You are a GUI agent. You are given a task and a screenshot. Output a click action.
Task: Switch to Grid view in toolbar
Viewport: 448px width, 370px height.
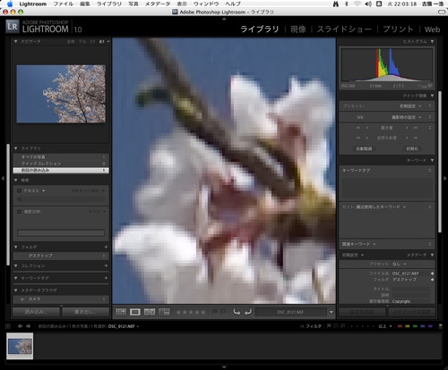[121, 312]
